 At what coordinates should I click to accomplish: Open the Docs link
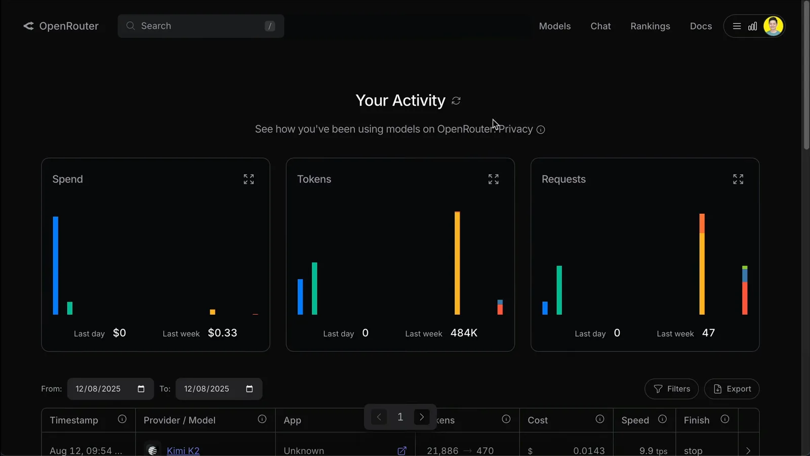(701, 26)
